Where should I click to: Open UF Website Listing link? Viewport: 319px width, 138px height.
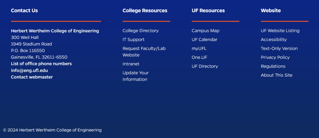click(280, 31)
